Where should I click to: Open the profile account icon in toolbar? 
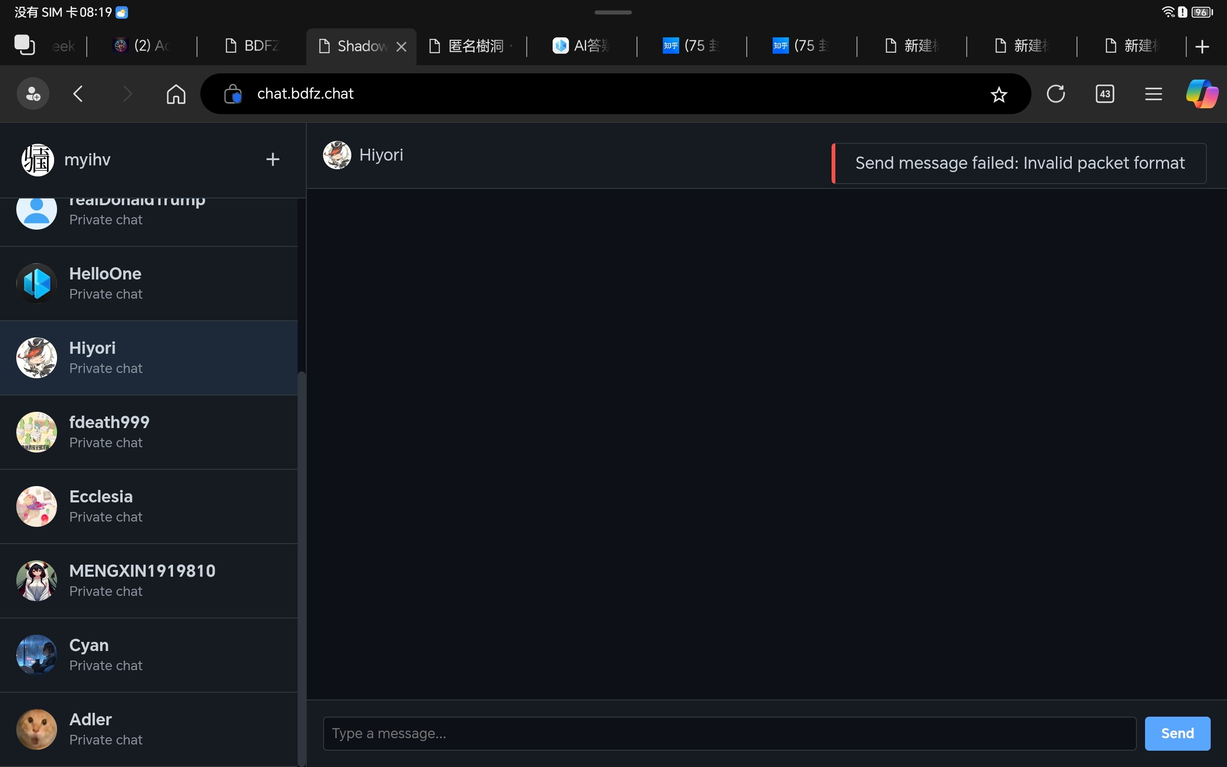(33, 94)
